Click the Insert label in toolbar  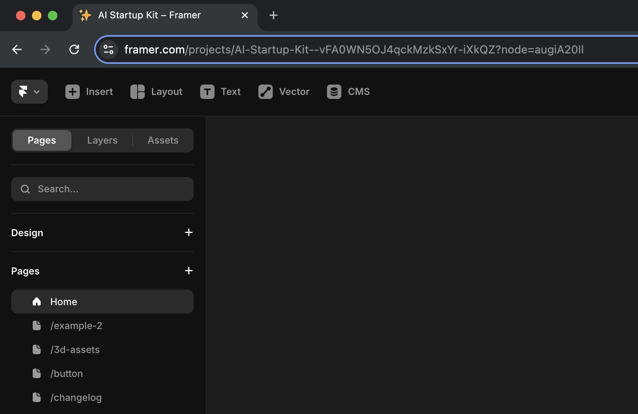[x=99, y=92]
